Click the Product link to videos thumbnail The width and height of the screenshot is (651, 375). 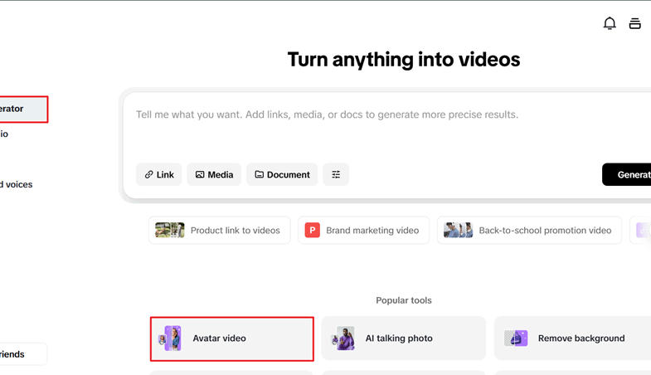pos(170,231)
